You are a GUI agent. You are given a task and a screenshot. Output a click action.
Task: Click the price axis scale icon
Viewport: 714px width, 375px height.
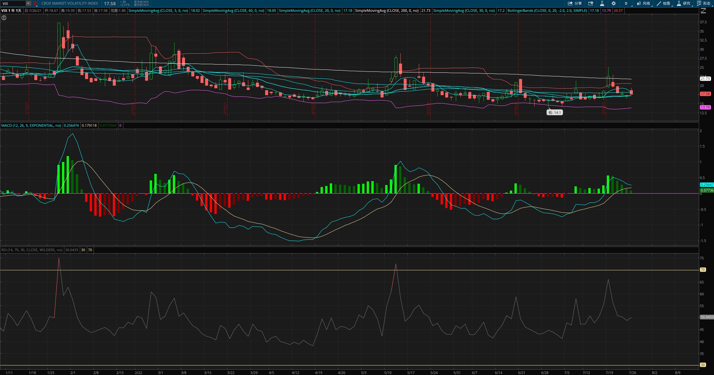point(703,11)
